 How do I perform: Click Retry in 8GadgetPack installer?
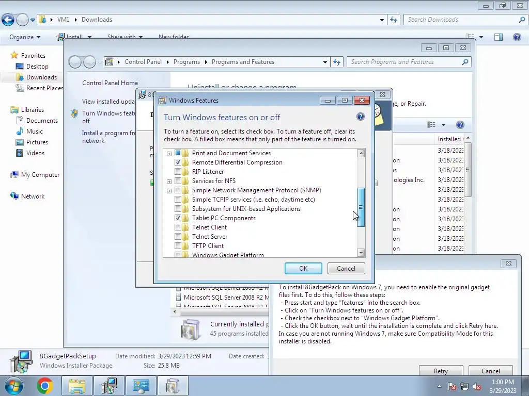[441, 371]
